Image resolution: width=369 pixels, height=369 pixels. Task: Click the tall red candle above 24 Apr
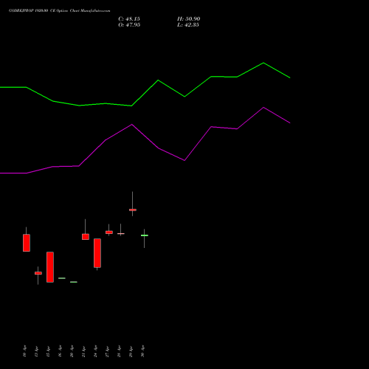click(x=97, y=253)
